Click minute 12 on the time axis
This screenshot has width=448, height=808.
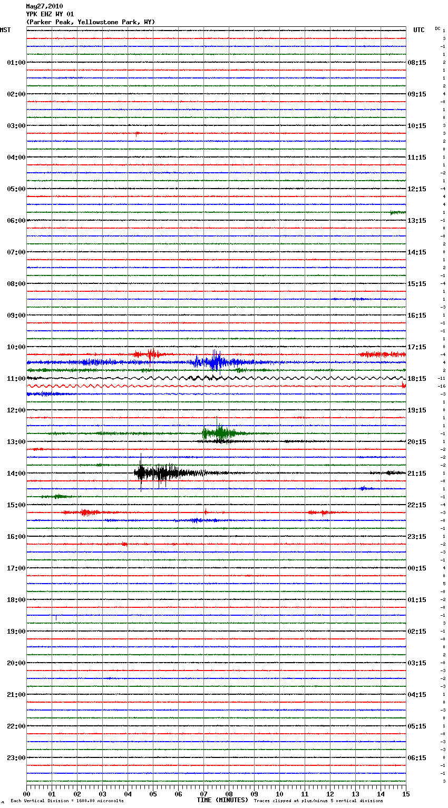[x=330, y=794]
